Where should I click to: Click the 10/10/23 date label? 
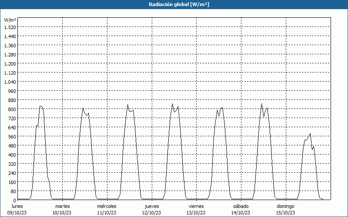pos(62,213)
